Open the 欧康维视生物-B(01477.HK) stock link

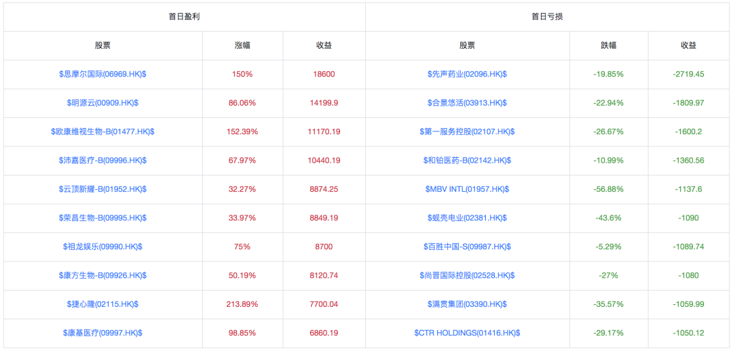(103, 131)
